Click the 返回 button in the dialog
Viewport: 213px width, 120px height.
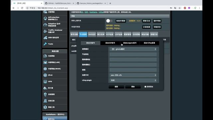[116, 87]
